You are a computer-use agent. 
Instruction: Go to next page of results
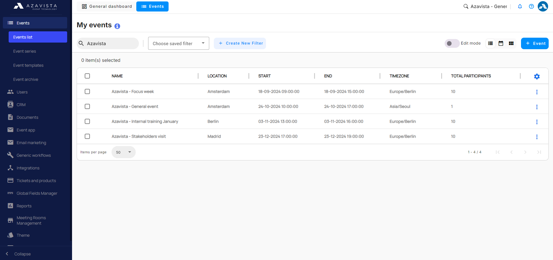point(525,152)
